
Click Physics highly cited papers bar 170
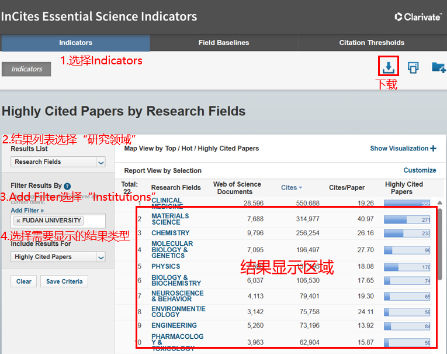click(407, 267)
